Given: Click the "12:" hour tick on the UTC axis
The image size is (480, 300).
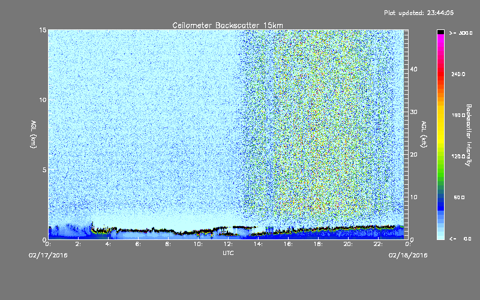Looking at the screenshot, I should [x=228, y=244].
